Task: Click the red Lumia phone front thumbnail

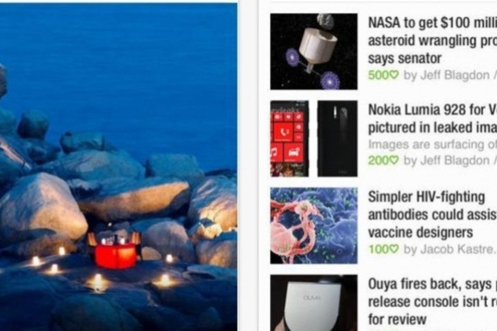Action: pos(290,138)
